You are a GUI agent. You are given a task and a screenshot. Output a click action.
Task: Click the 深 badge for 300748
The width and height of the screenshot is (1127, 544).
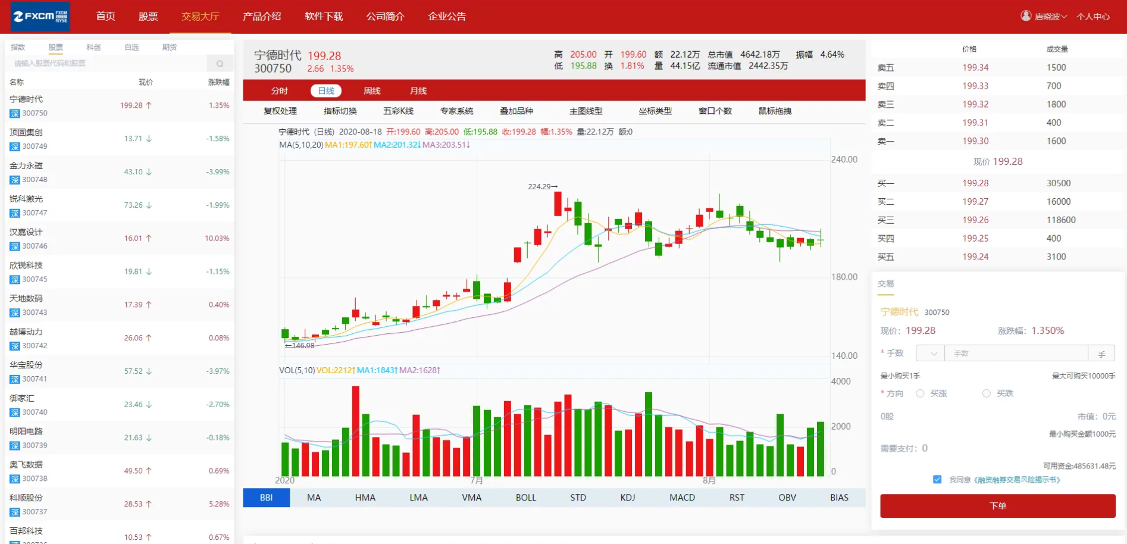pos(15,180)
